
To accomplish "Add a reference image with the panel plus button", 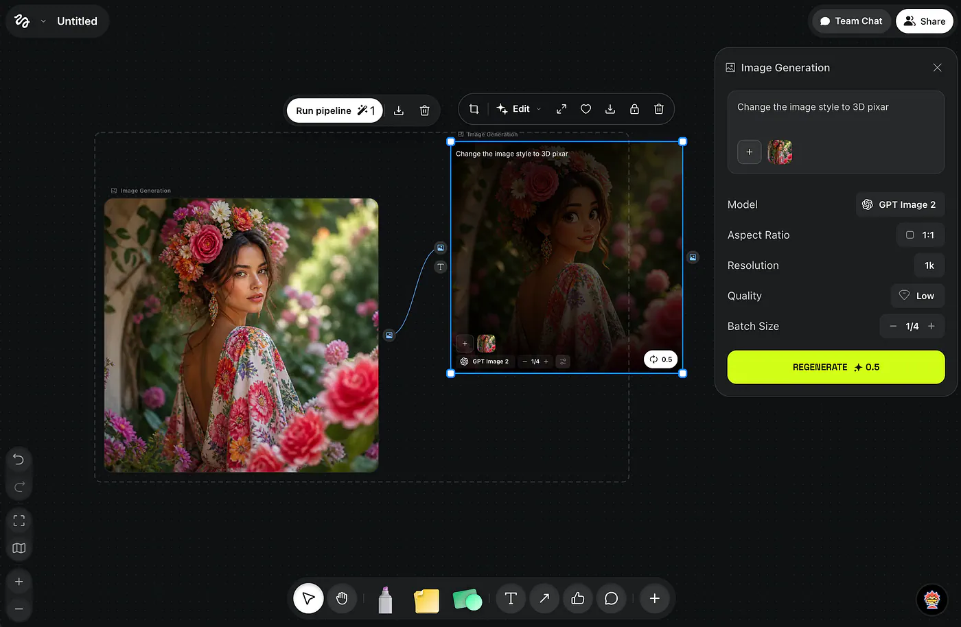I will pyautogui.click(x=750, y=152).
